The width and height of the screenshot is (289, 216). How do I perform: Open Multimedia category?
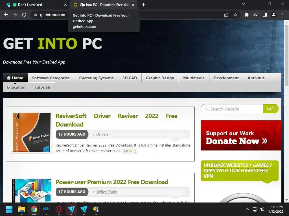point(194,78)
